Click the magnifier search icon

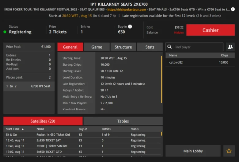click(x=169, y=47)
